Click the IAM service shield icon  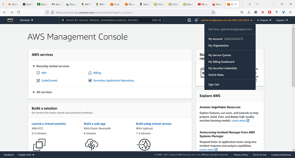tap(38, 73)
